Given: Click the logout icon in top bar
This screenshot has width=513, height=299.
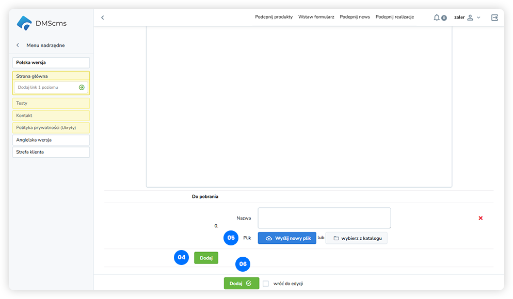Looking at the screenshot, I should pyautogui.click(x=494, y=18).
